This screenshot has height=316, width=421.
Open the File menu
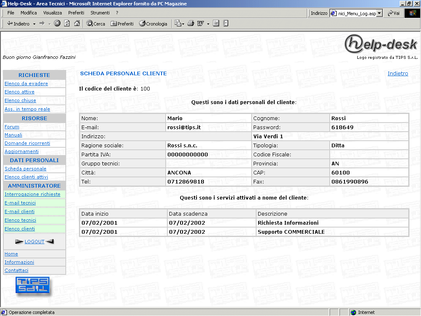11,13
